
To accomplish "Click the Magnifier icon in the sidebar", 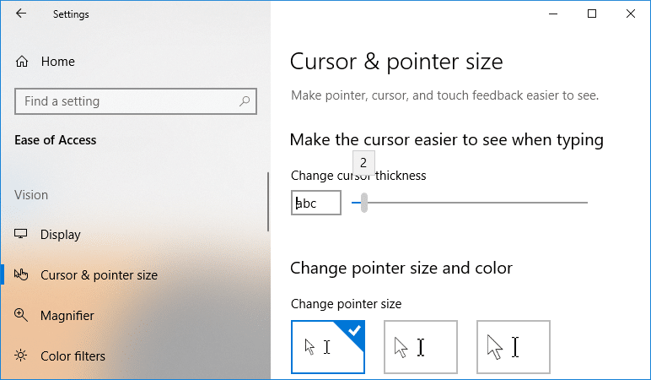I will pos(22,316).
